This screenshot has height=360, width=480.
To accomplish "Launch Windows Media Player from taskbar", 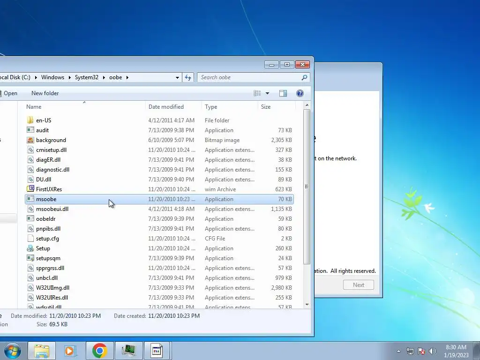I will tap(70, 351).
